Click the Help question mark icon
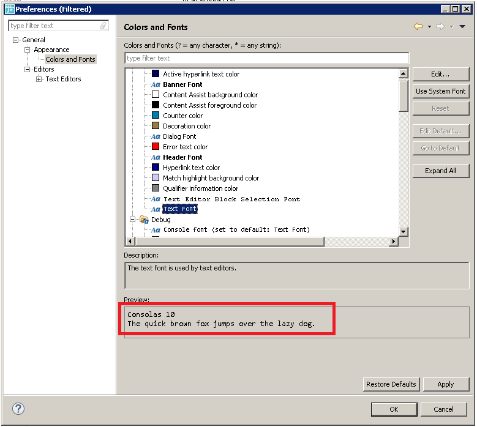Image resolution: width=477 pixels, height=427 pixels. (x=18, y=409)
